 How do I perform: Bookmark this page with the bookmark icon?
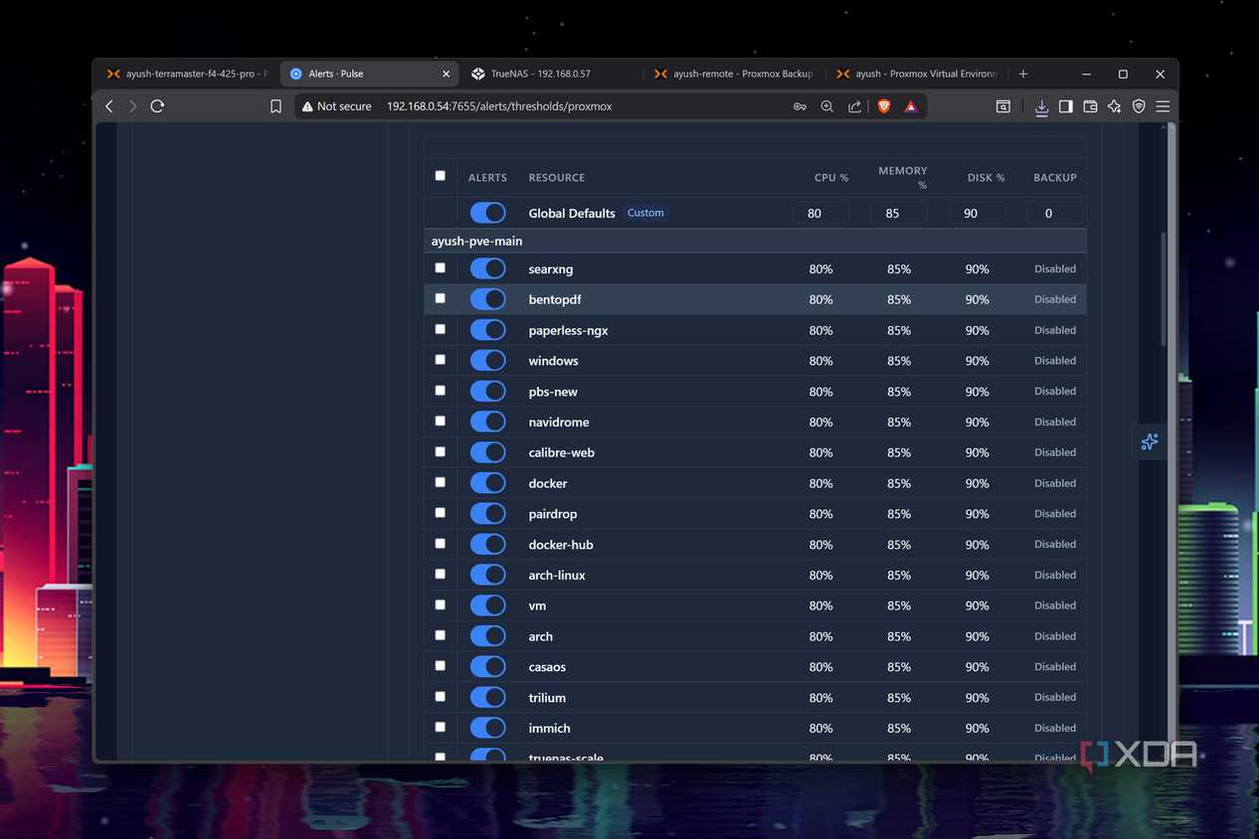(x=275, y=106)
